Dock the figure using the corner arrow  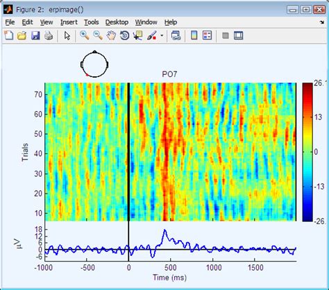point(322,22)
